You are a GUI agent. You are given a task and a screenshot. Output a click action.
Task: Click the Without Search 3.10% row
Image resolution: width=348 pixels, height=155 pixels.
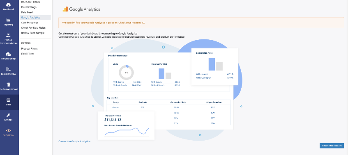point(214,78)
